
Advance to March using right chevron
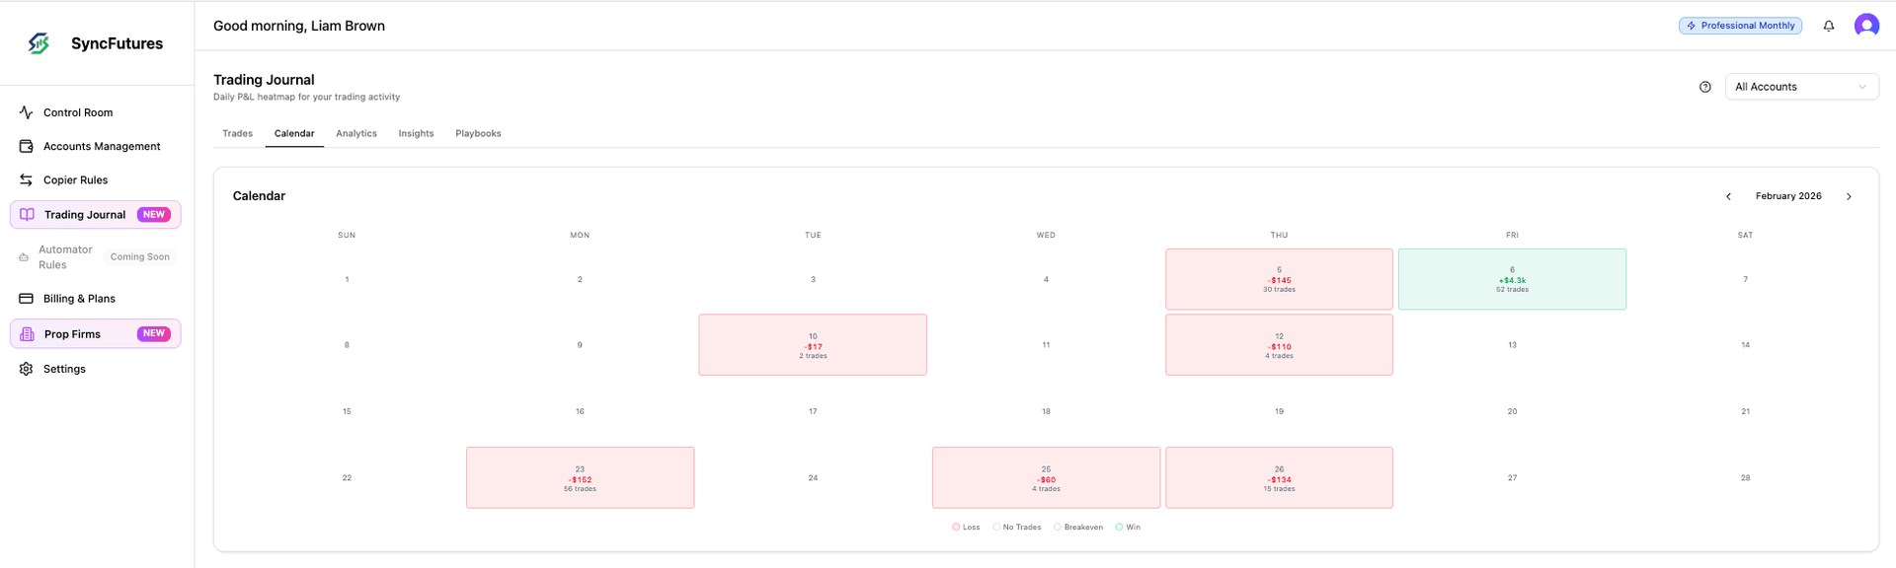coord(1850,195)
